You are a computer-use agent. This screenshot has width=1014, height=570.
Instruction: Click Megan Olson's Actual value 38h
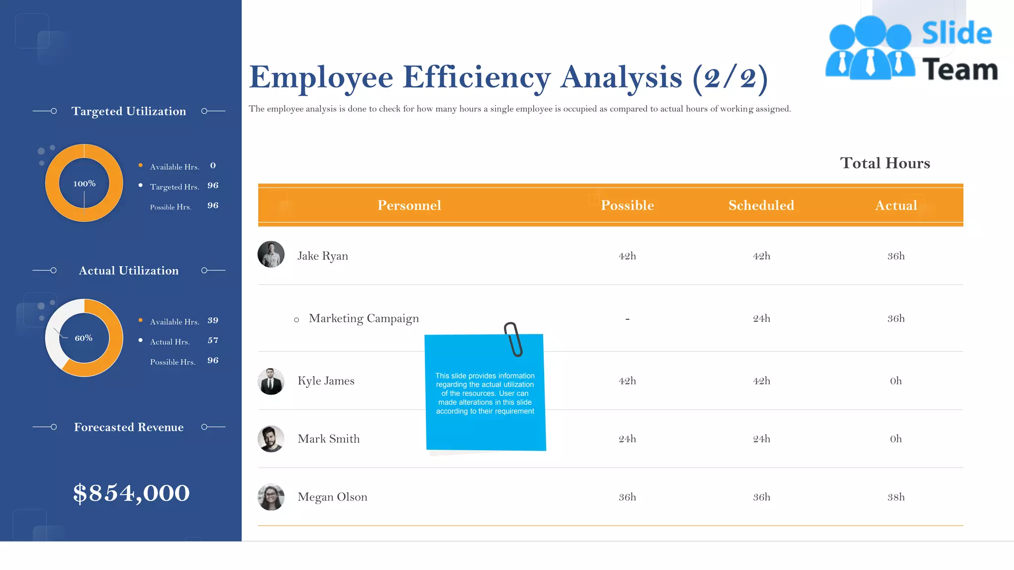(896, 497)
